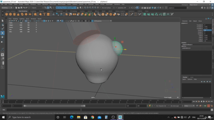This screenshot has height=120, width=214.
Task: Click the Layer Editor horizontal scrollbar
Action: tap(193, 97)
